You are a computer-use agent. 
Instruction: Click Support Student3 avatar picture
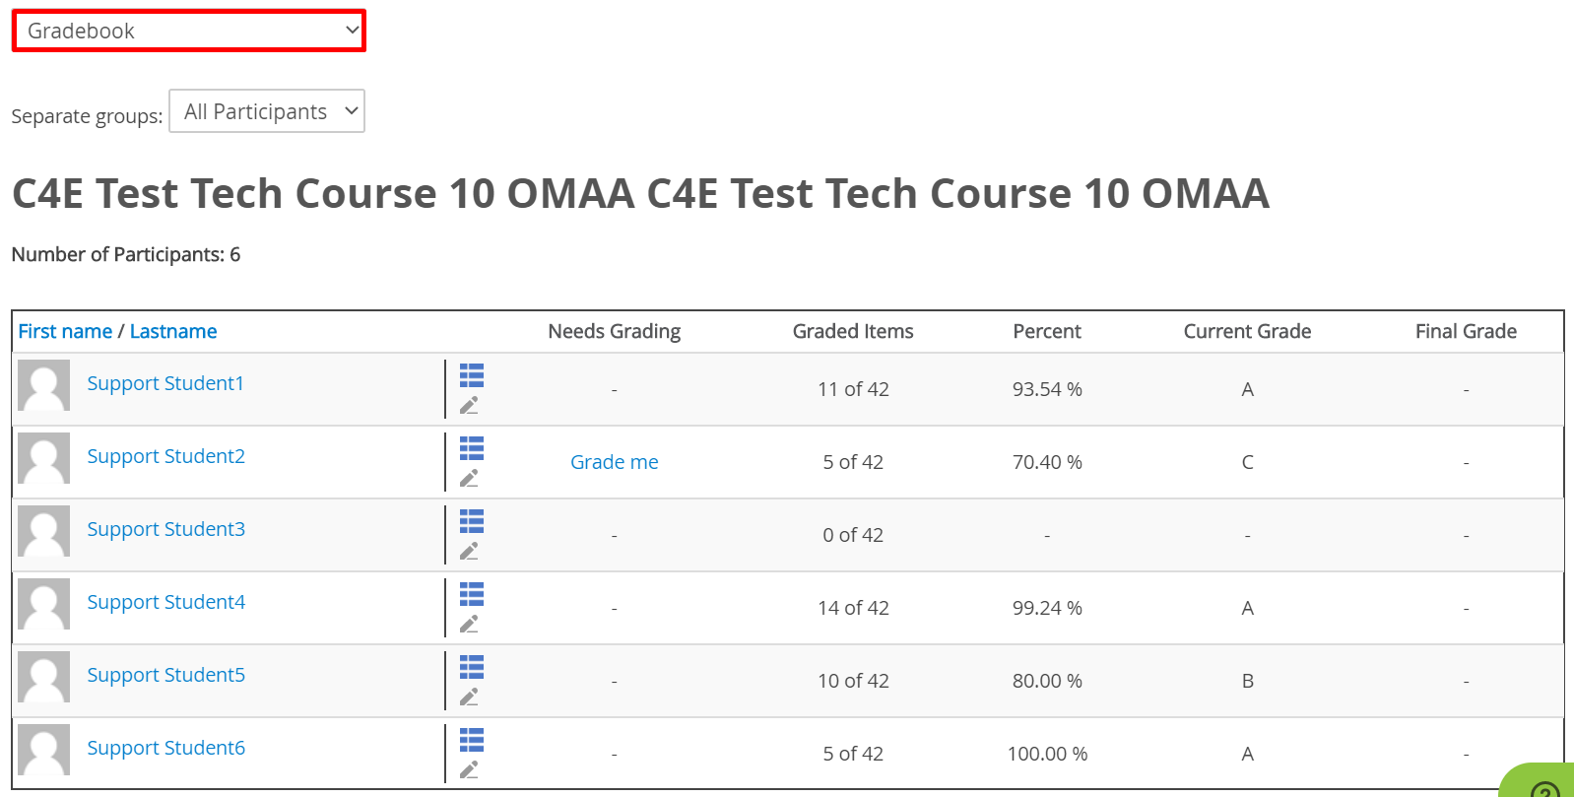click(x=44, y=531)
